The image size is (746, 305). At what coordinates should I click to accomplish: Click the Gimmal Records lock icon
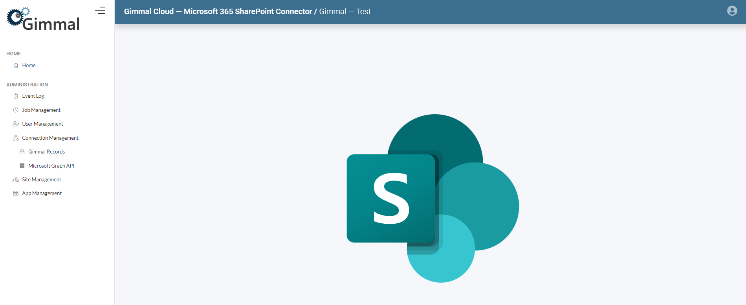pyautogui.click(x=22, y=152)
